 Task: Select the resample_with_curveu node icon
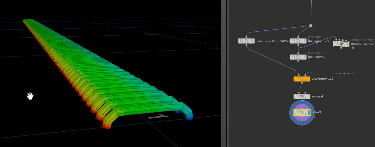246,41
